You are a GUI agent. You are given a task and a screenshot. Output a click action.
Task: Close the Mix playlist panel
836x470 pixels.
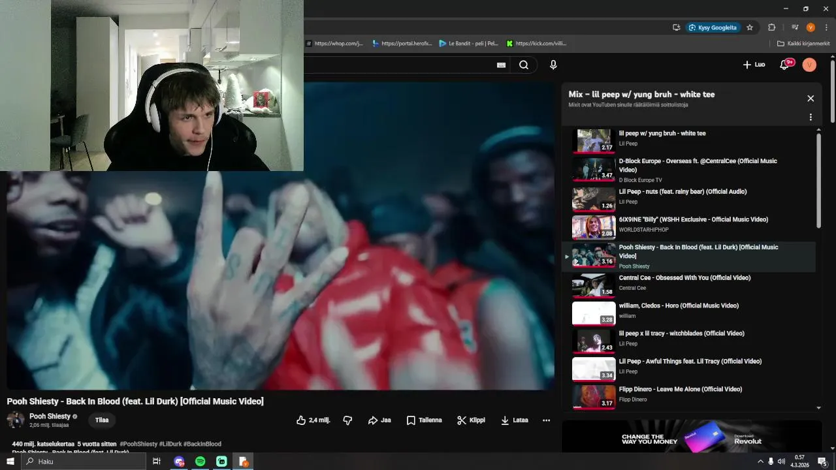point(811,99)
